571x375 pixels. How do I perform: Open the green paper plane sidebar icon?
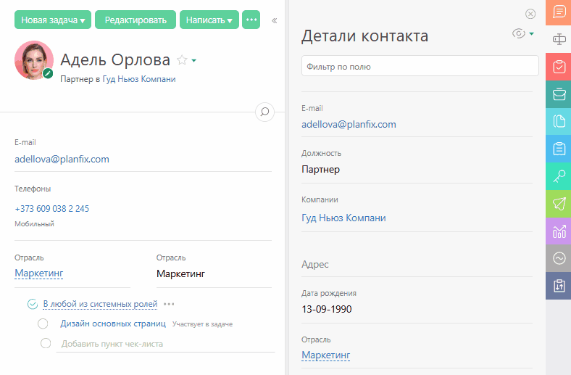click(559, 204)
